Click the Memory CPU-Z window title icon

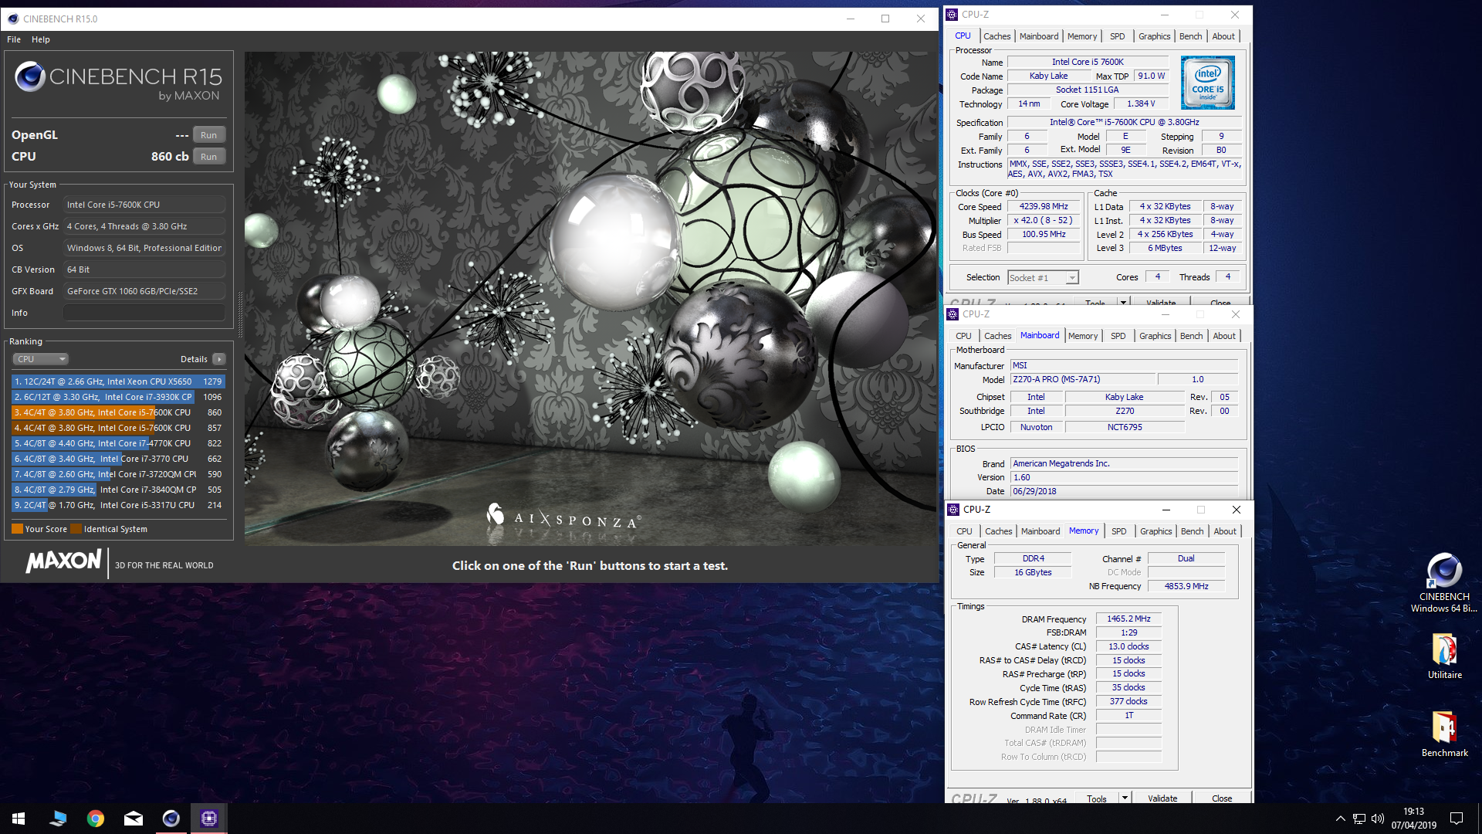click(x=953, y=510)
